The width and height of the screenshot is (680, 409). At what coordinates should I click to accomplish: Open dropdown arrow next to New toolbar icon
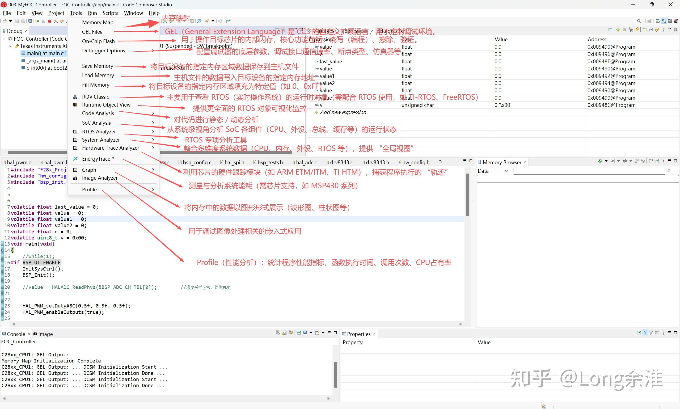[x=10, y=21]
